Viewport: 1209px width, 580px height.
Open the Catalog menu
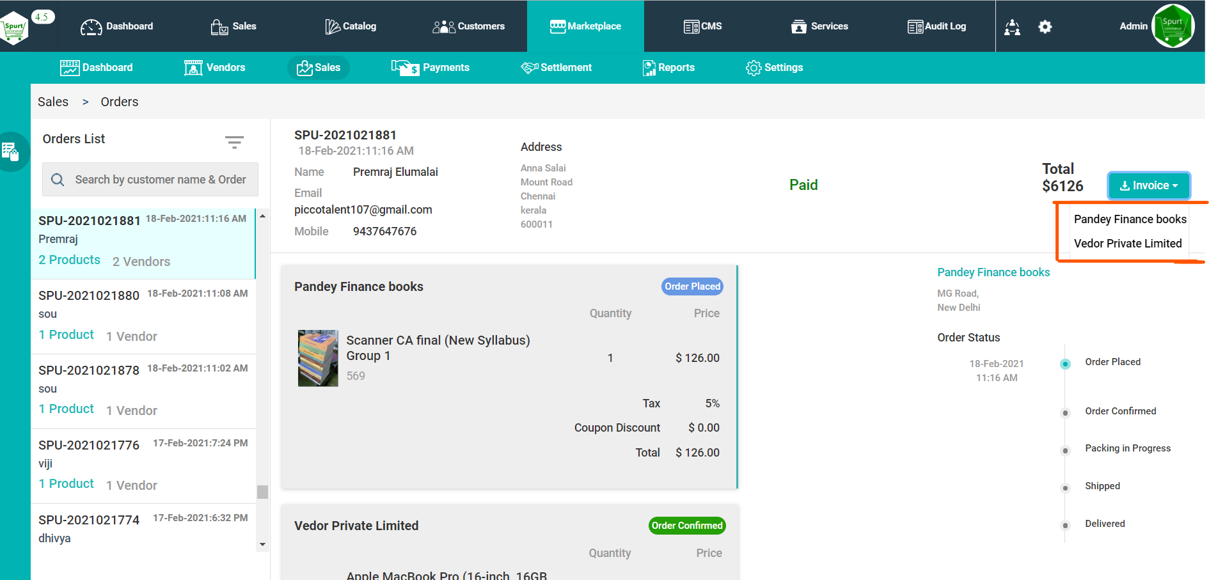pyautogui.click(x=351, y=26)
